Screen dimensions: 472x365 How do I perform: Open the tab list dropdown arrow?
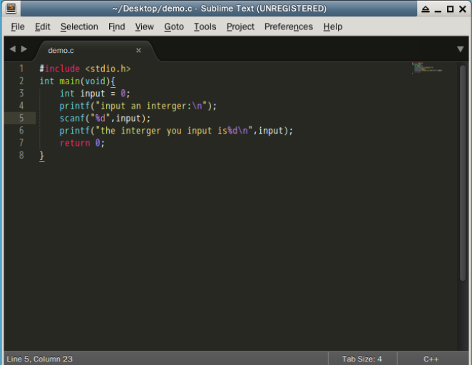[461, 49]
